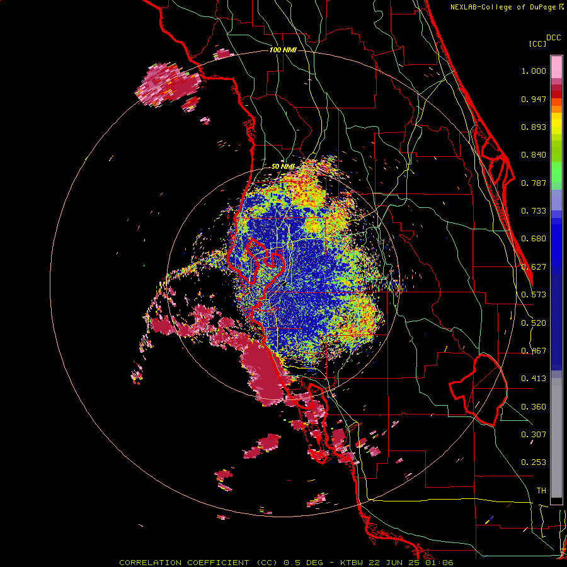Click the KTBW station identifier in footer
The image size is (567, 567).
pyautogui.click(x=353, y=563)
